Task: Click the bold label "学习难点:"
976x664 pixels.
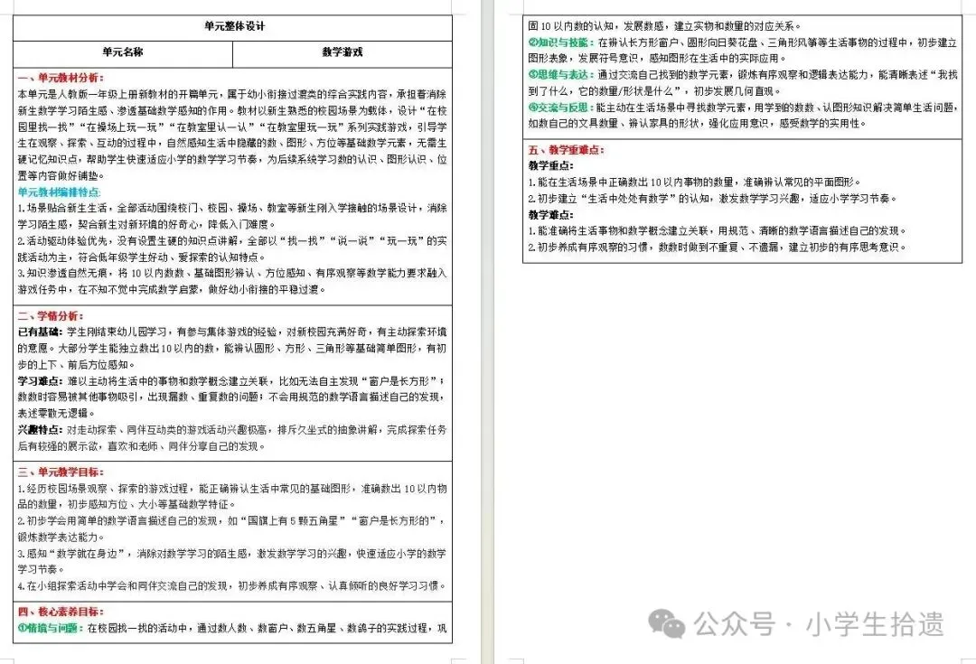Action: pos(41,381)
